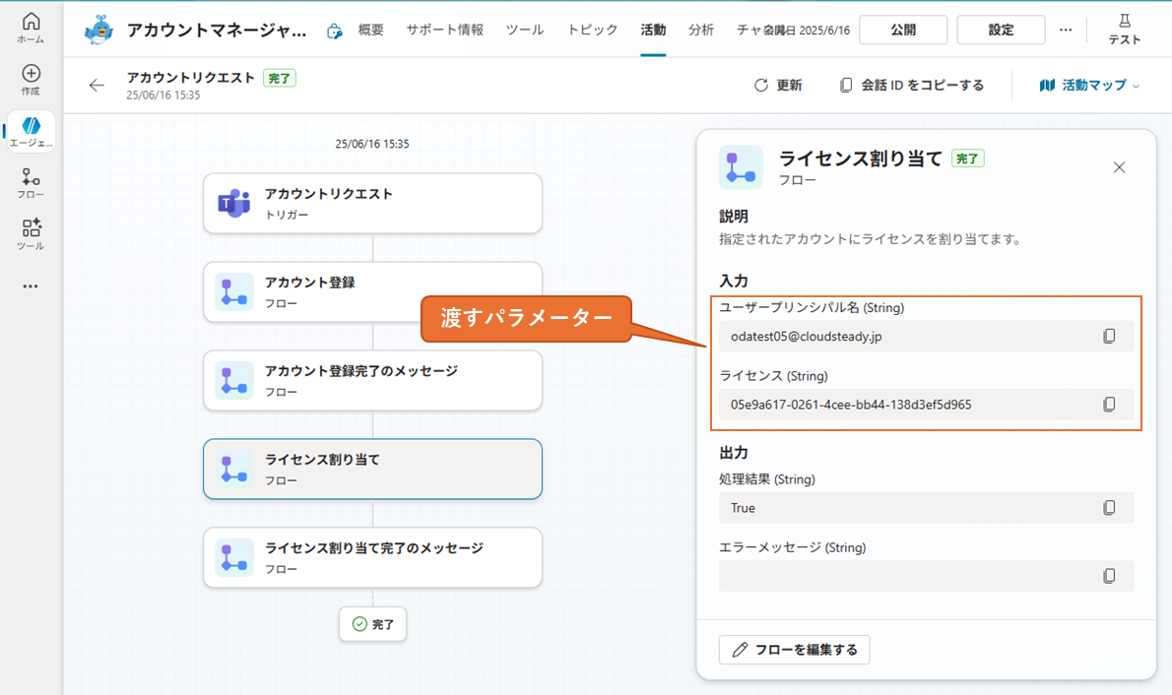Open the ホーム sidebar icon
This screenshot has width=1172, height=695.
coord(31,21)
